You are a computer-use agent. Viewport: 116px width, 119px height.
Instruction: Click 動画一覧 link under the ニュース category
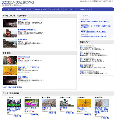17,116
